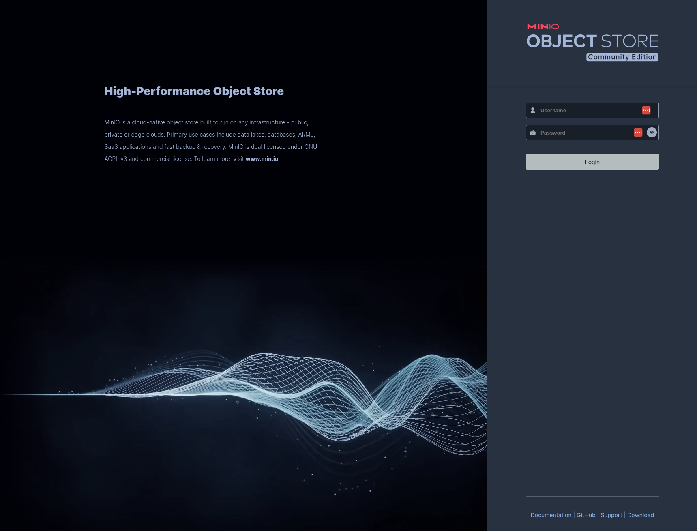Click the Username input field
Screen dimensions: 697x531
[x=592, y=110]
